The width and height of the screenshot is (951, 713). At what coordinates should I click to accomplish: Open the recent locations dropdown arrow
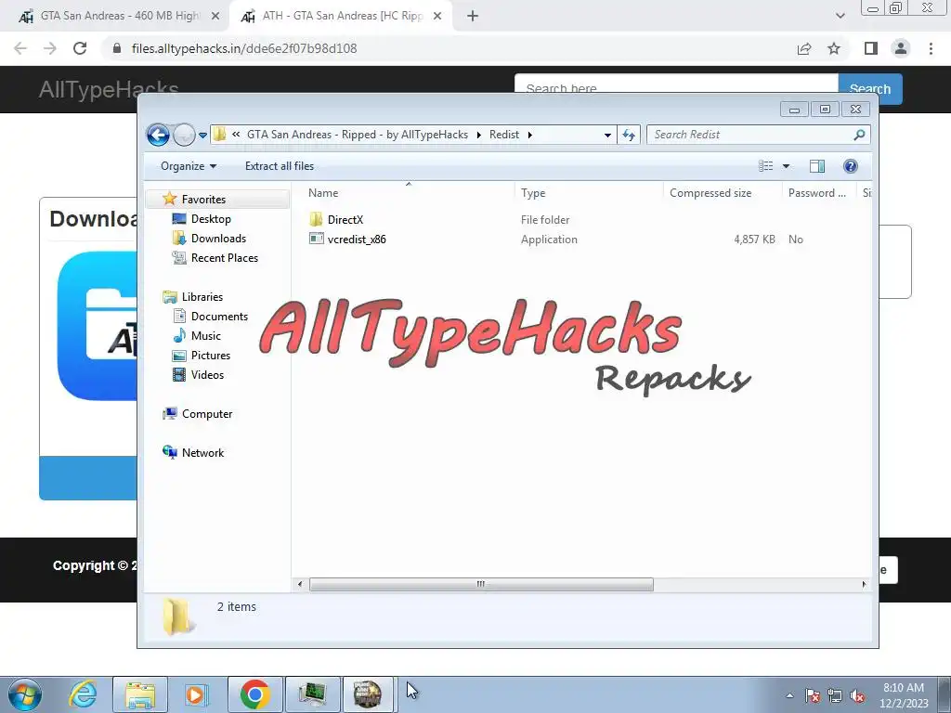202,136
